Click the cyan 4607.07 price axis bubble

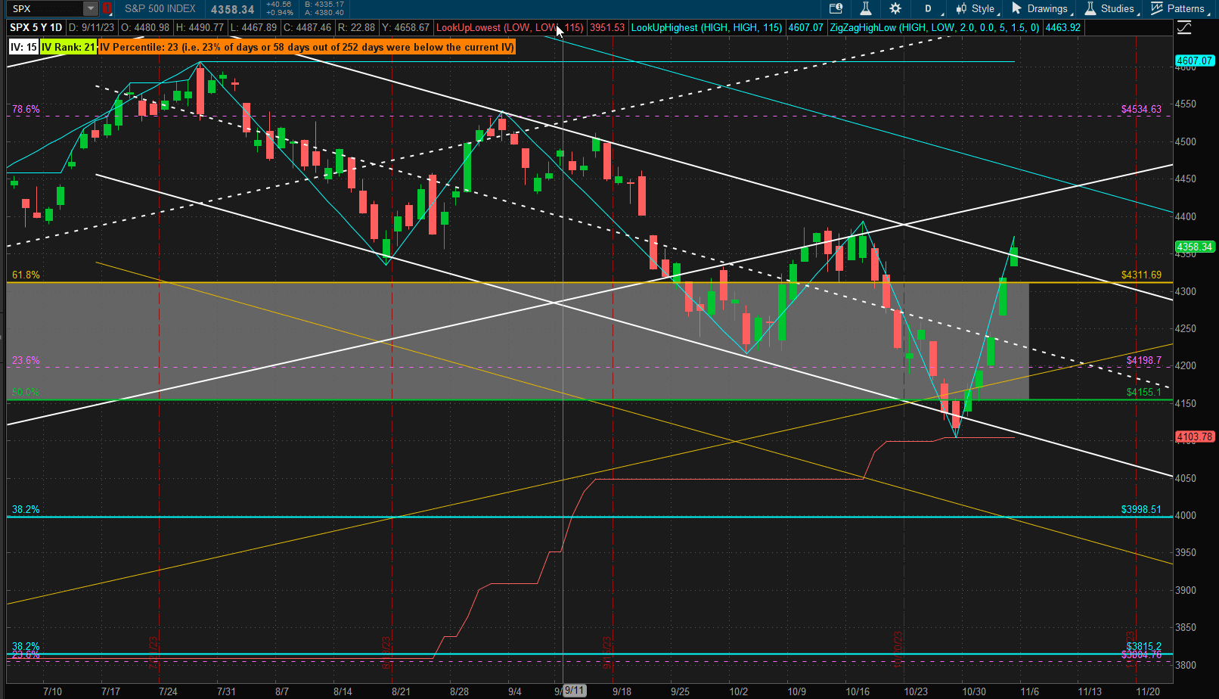click(x=1195, y=61)
